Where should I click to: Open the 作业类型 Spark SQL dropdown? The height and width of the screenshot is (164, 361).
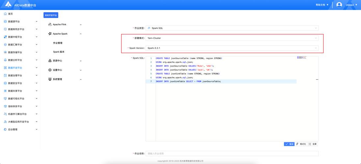tap(232, 28)
